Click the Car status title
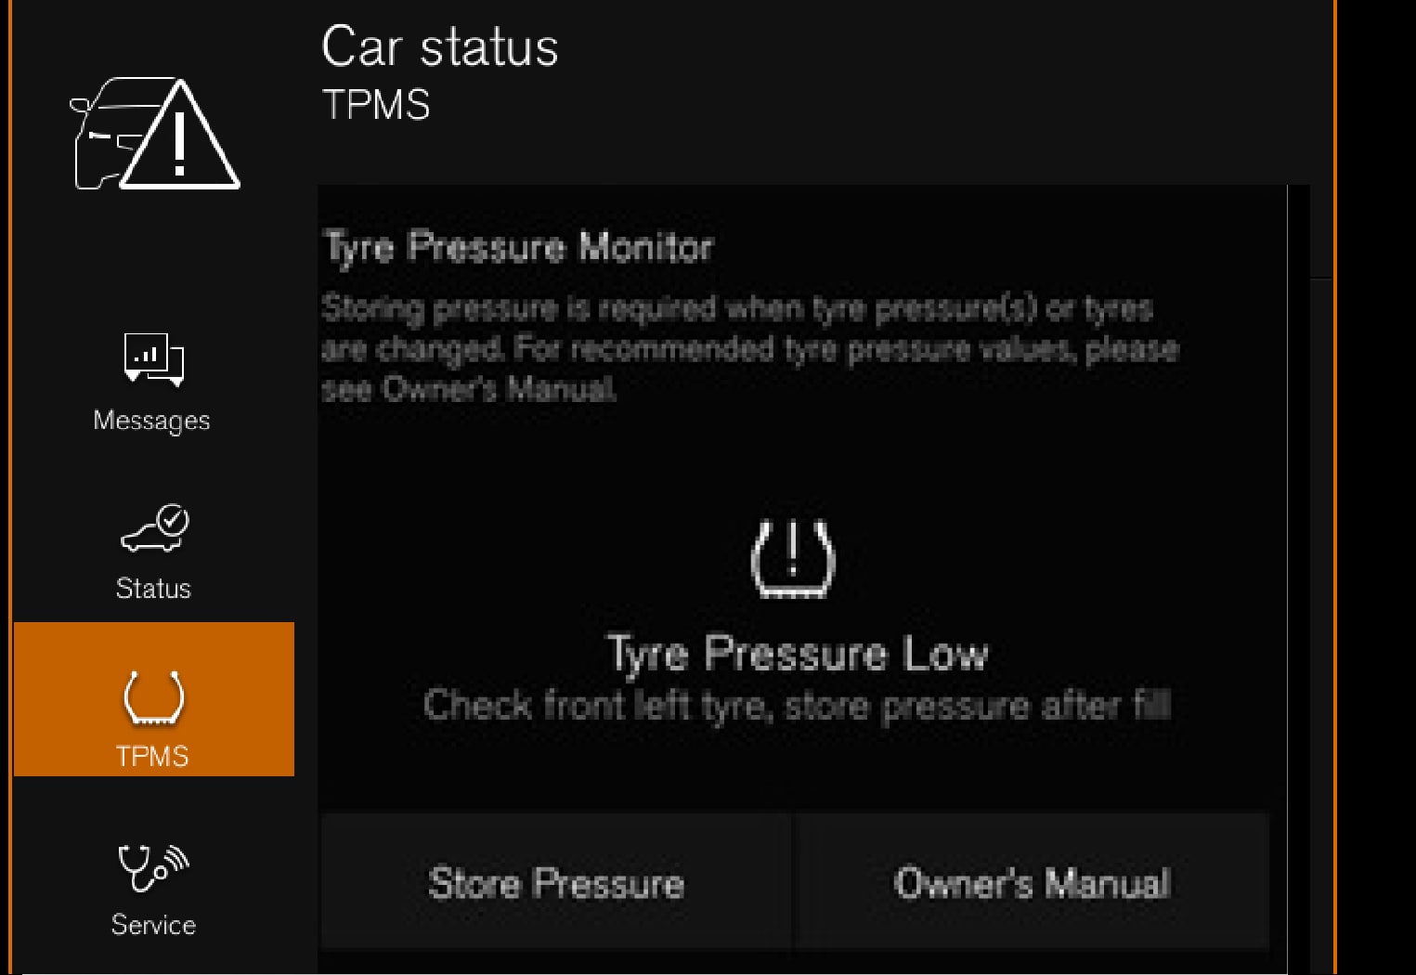 (439, 47)
